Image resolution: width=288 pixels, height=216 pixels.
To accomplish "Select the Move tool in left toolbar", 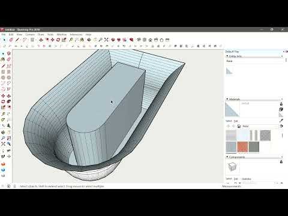I will pos(3,96).
